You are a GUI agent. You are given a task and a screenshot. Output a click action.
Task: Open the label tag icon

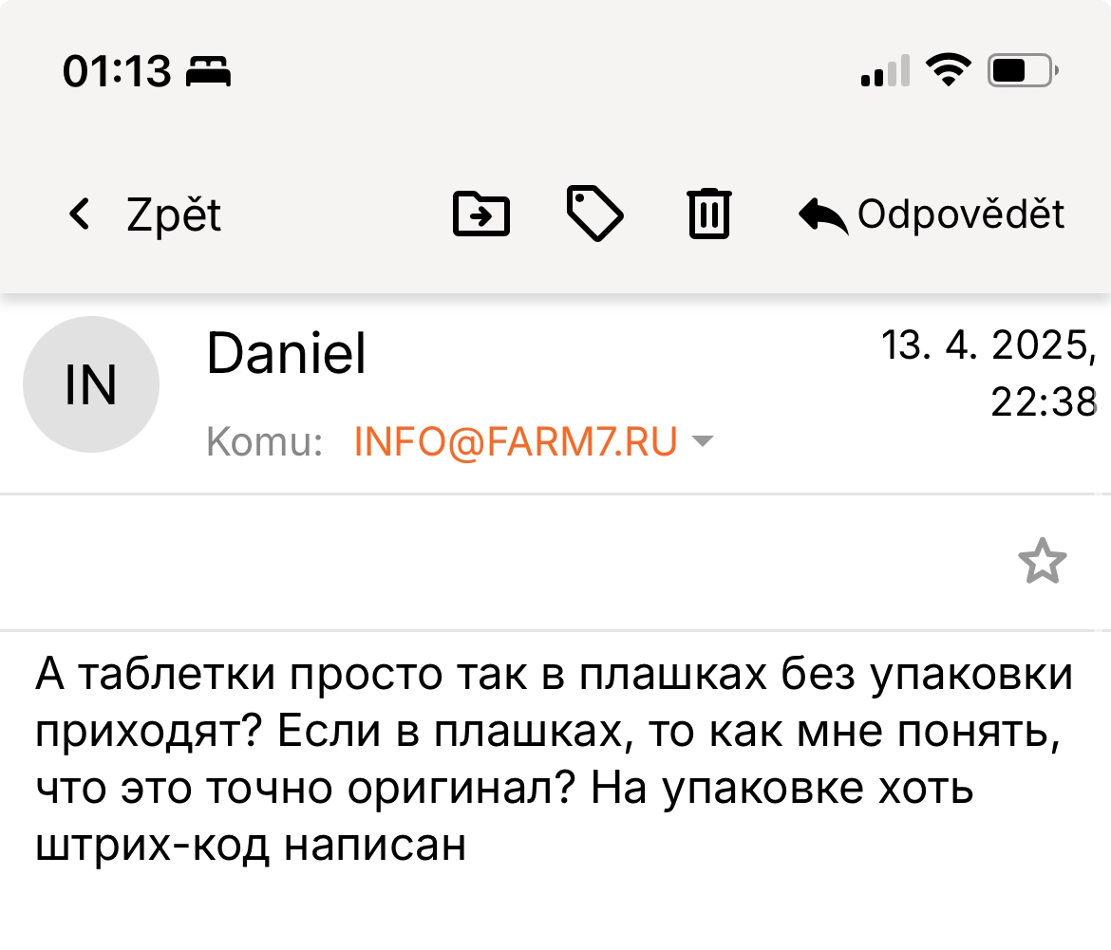click(x=595, y=214)
